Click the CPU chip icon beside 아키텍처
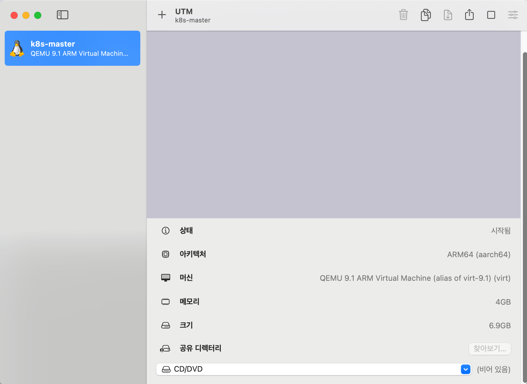Screen dimensions: 527x384 (166, 254)
